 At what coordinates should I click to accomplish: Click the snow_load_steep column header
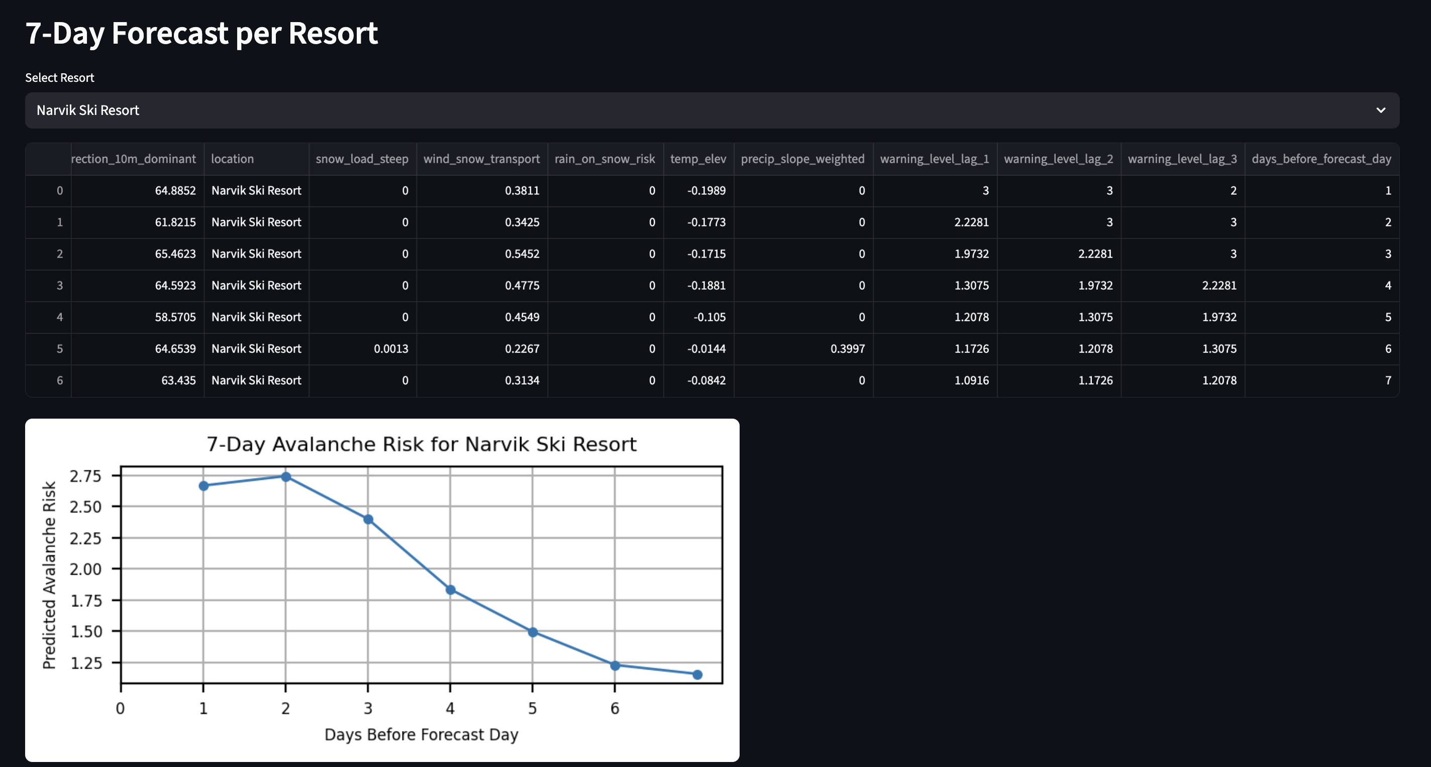click(x=362, y=159)
